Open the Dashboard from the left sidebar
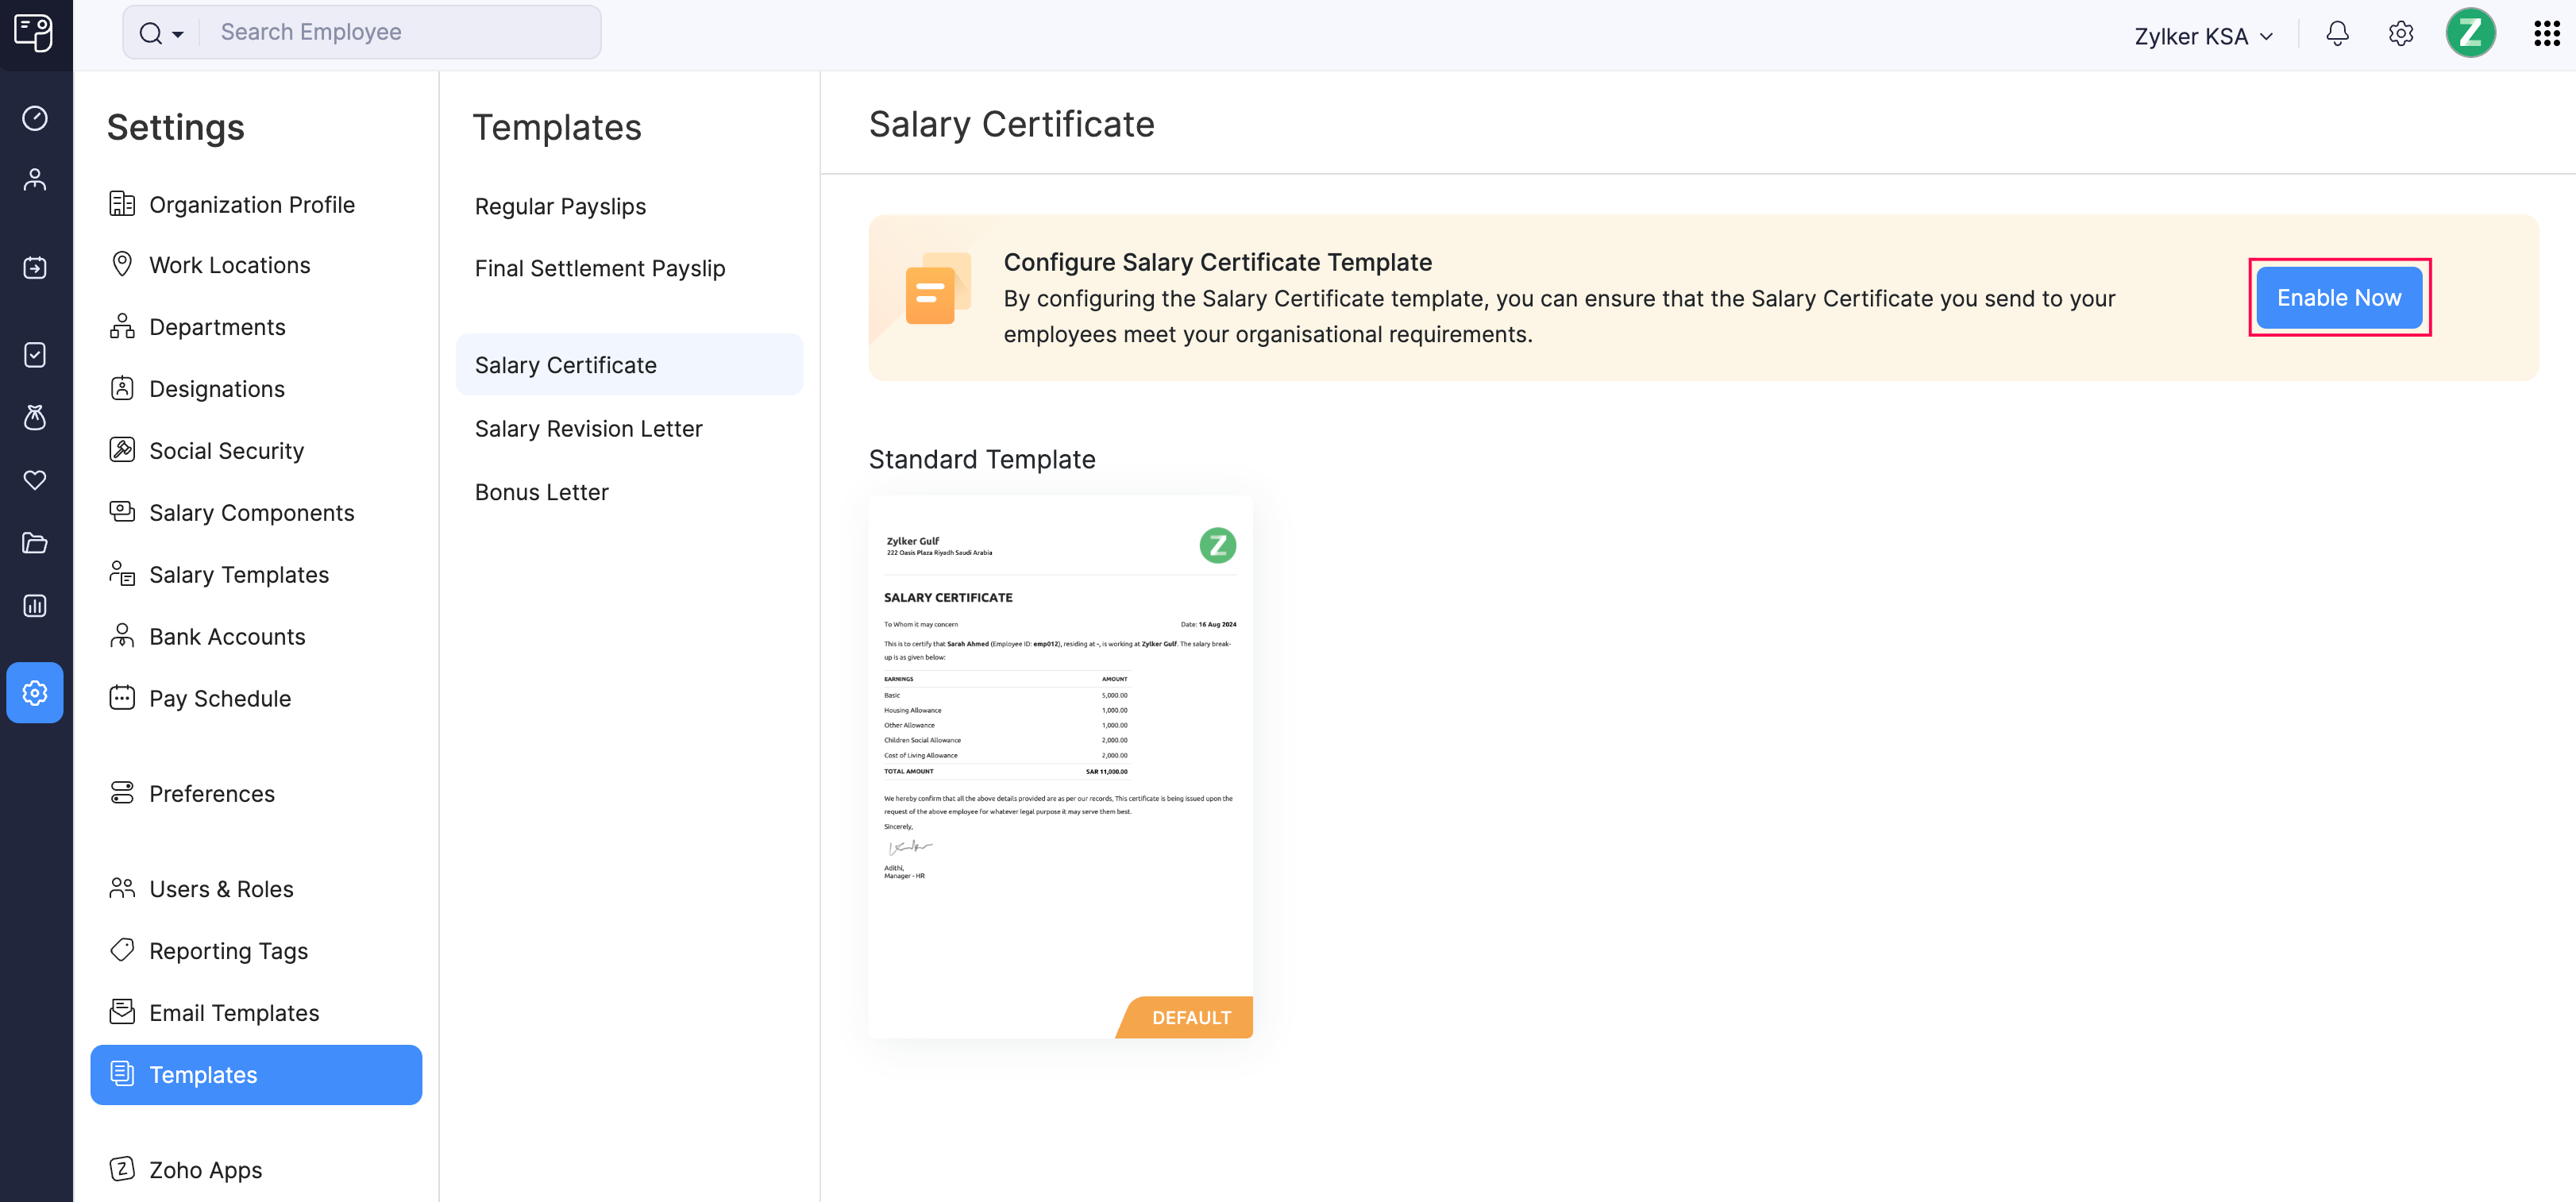2576x1202 pixels. click(x=35, y=118)
